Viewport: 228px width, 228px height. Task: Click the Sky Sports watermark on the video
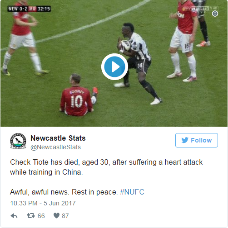pos(201,9)
